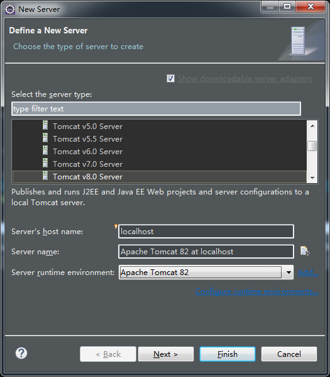Click the Tomcat v7.0 Server icon
Screen dimensions: 330x377
point(45,163)
